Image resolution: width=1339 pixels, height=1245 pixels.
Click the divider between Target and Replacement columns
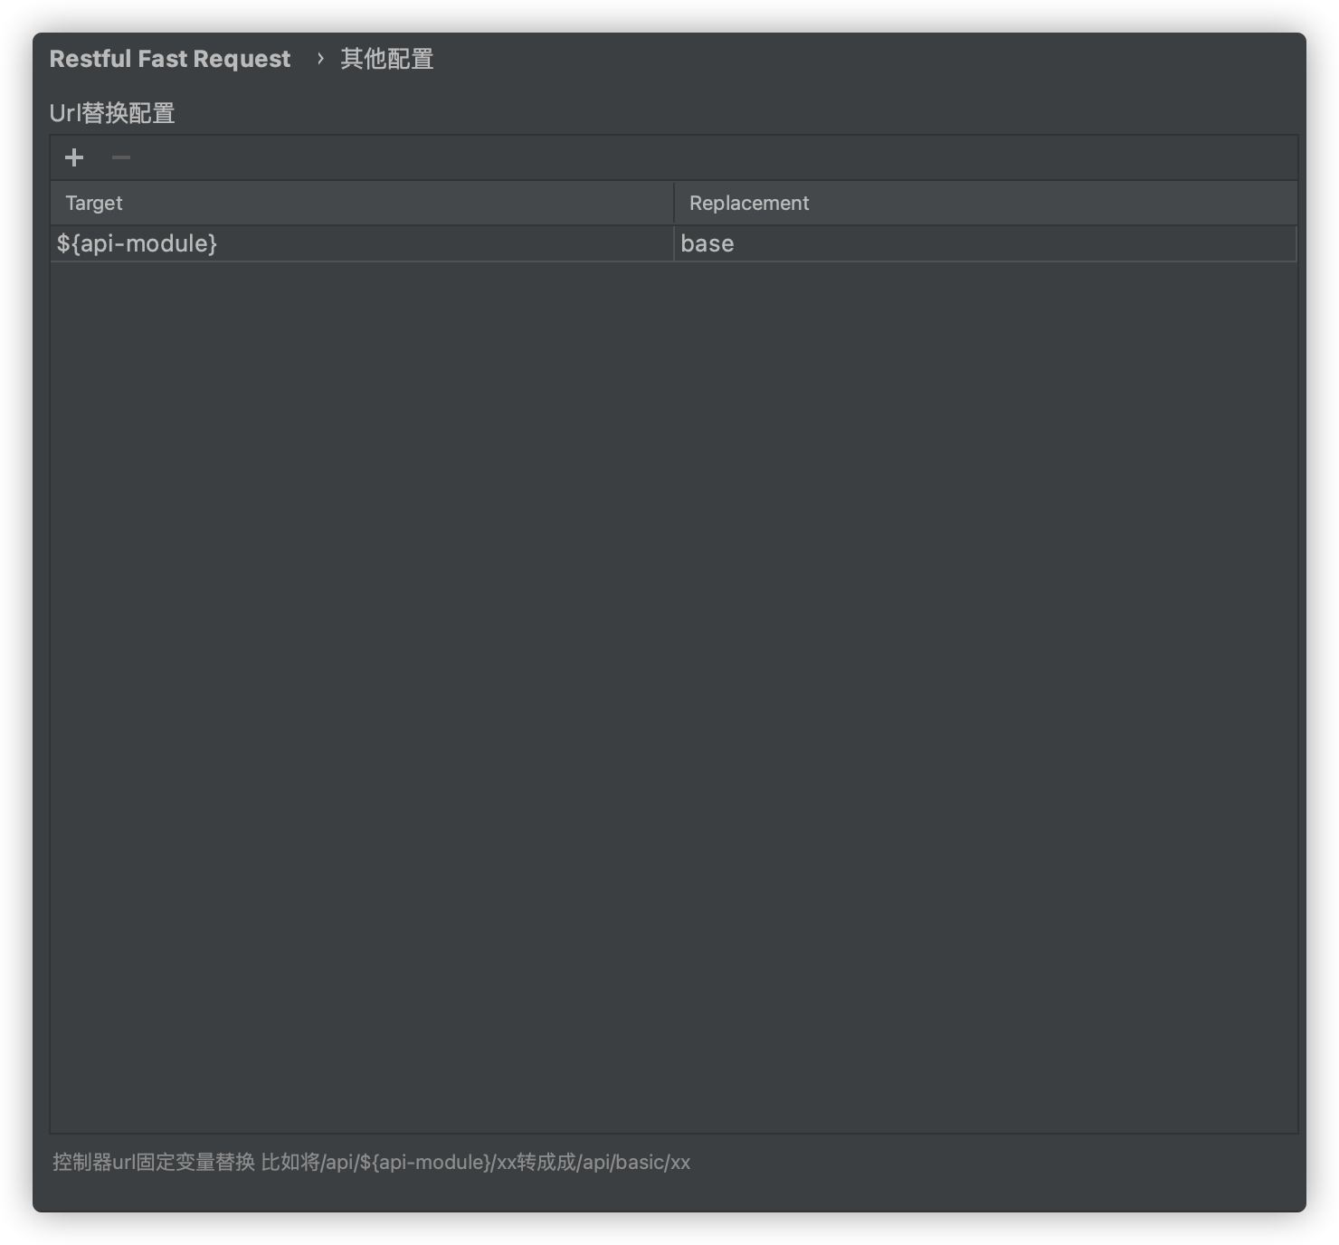click(x=674, y=202)
